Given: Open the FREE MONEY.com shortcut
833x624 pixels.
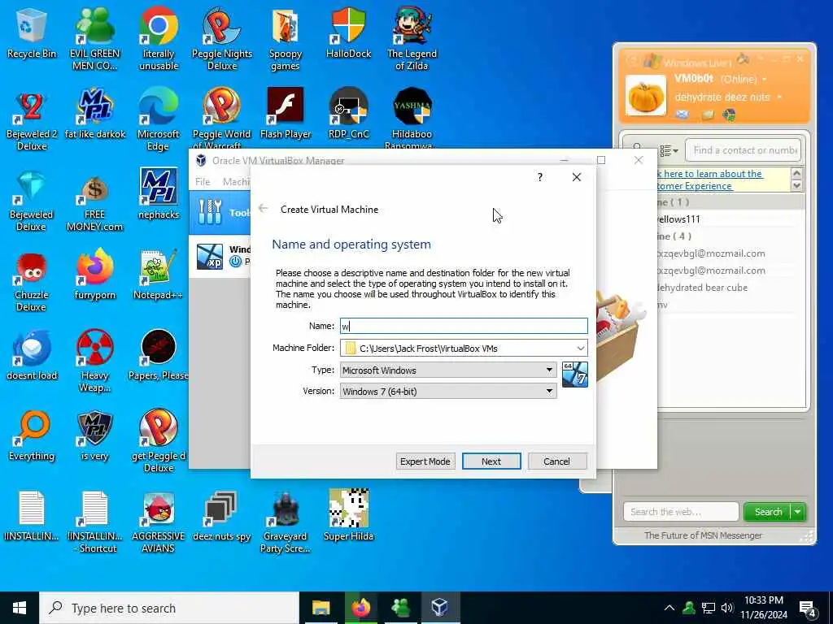Looking at the screenshot, I should [x=94, y=200].
